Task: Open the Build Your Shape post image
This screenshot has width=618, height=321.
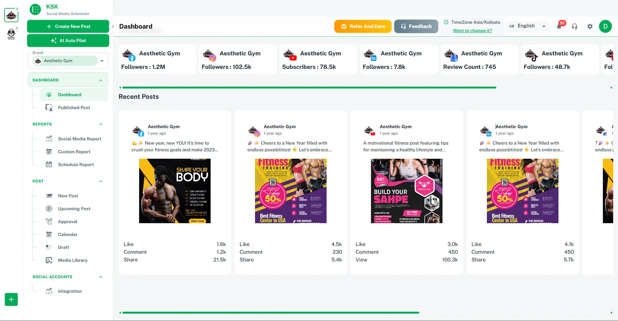Action: tap(407, 191)
